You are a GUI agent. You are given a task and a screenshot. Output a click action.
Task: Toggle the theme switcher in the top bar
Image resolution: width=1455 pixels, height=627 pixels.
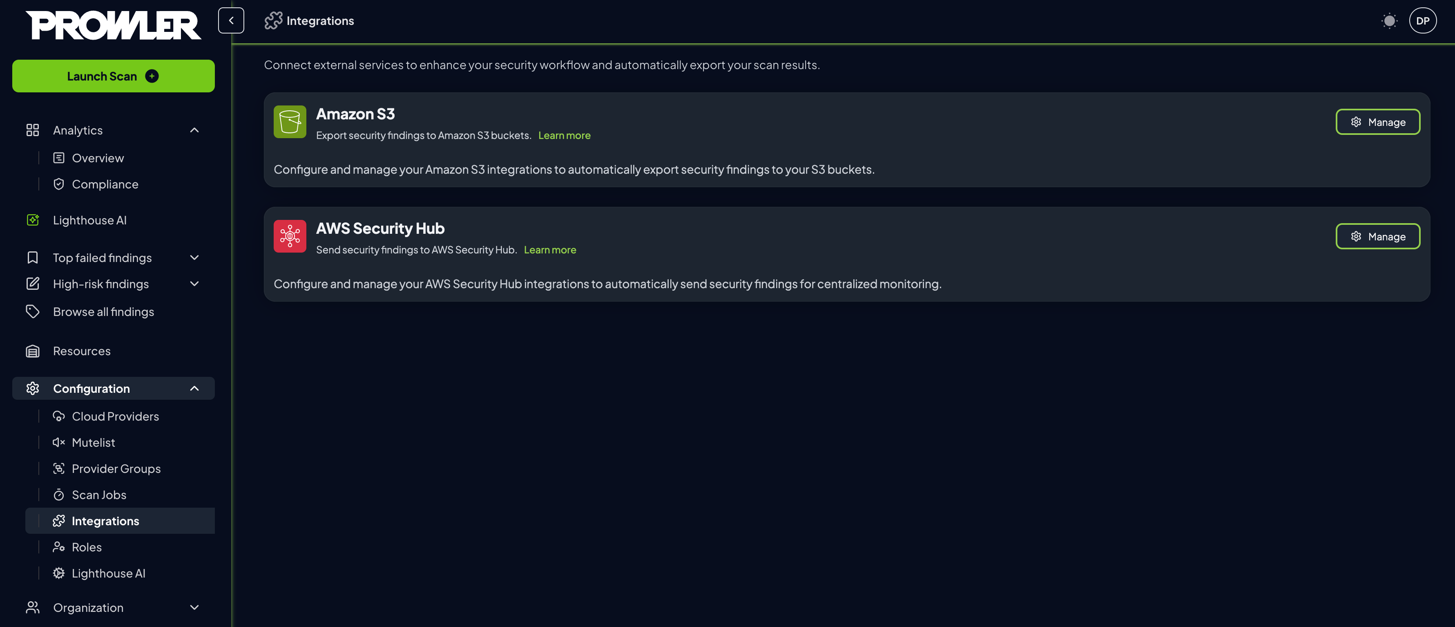pyautogui.click(x=1390, y=20)
